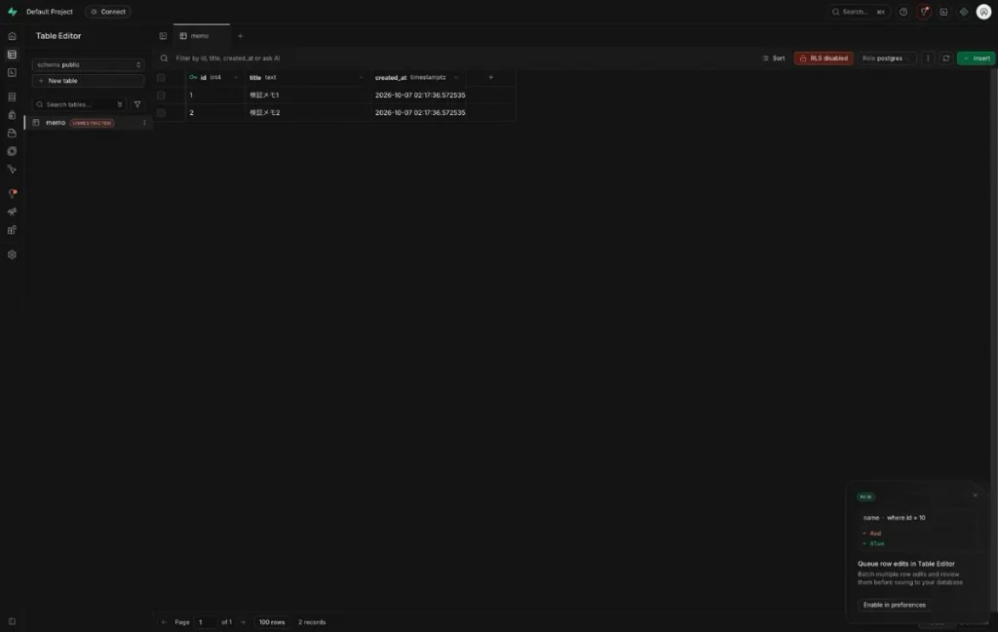Open table more-options kebab in toolbar

pyautogui.click(x=928, y=58)
